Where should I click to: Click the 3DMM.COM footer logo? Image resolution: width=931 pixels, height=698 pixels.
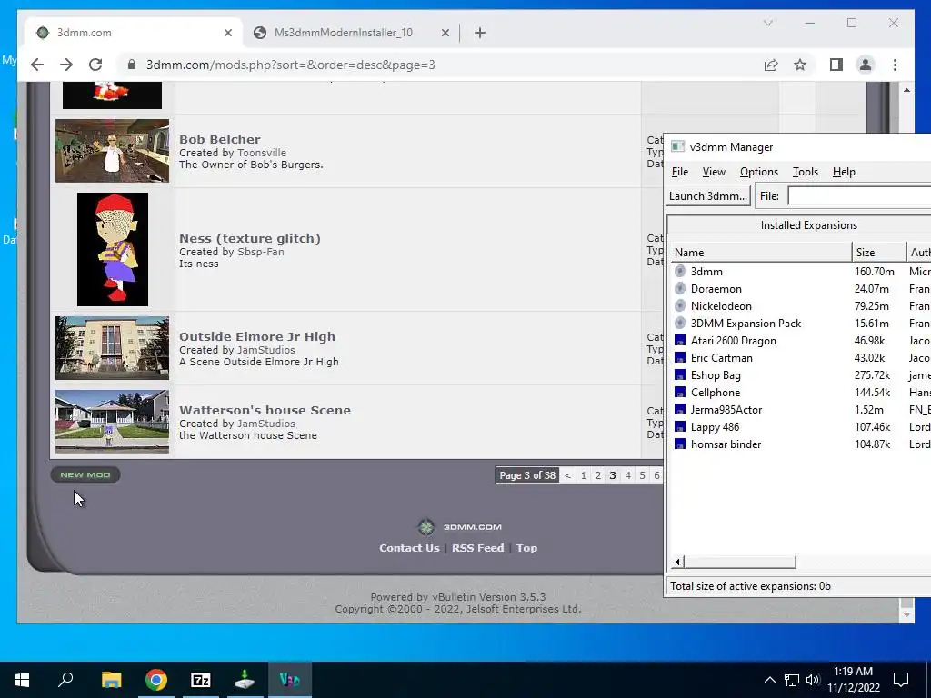(460, 527)
